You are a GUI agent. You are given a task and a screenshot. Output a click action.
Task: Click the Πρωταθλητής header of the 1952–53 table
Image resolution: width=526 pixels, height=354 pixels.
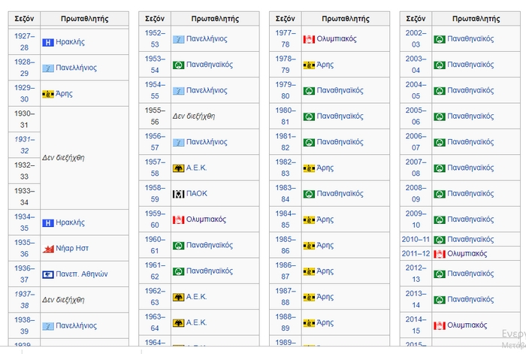215,19
